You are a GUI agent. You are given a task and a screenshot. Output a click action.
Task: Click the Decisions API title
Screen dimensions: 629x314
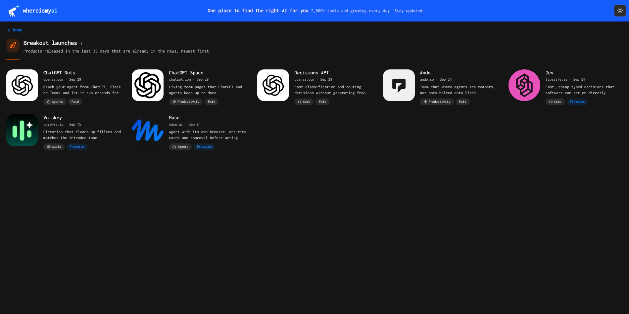coord(312,73)
